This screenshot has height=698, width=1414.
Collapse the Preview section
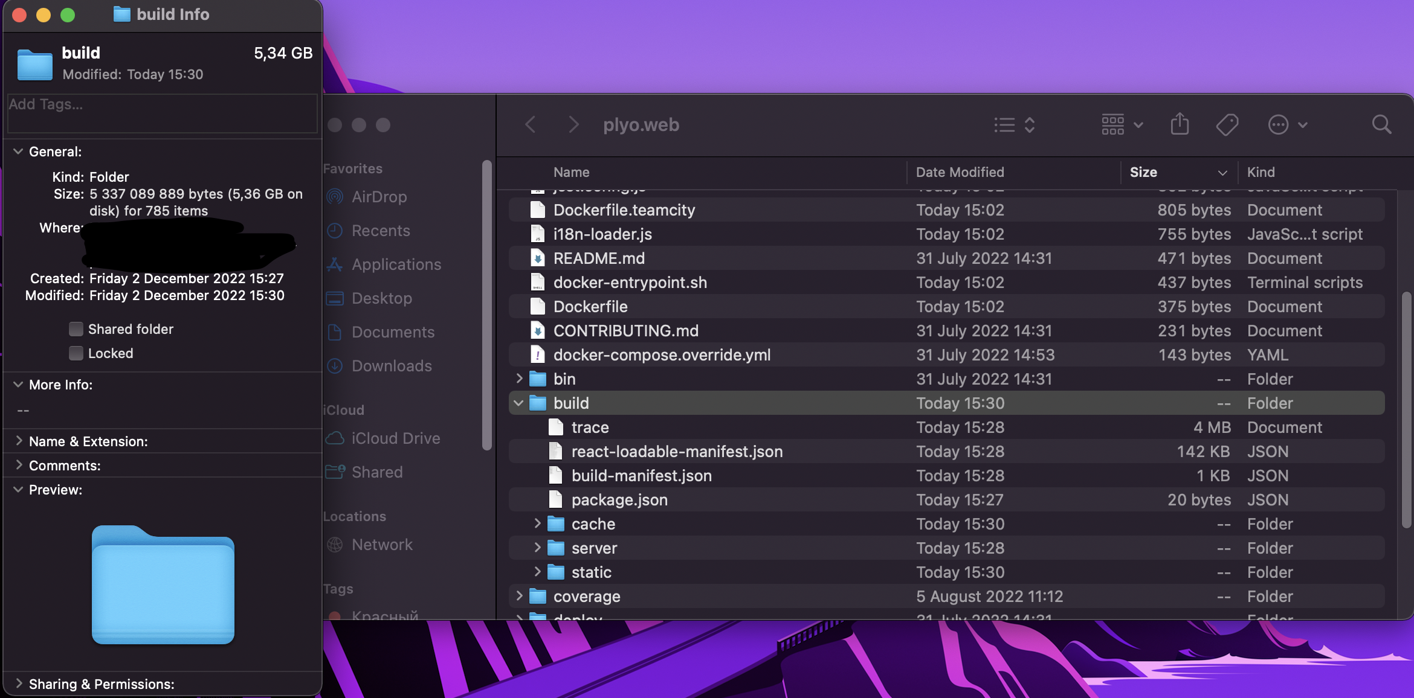[18, 490]
